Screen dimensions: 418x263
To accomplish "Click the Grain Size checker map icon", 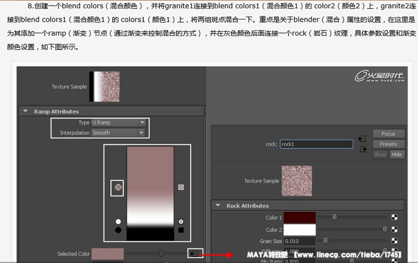I will coord(395,241).
